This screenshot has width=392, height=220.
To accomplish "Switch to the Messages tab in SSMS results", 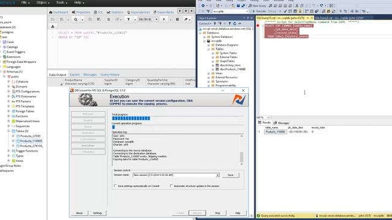I will tap(282, 123).
